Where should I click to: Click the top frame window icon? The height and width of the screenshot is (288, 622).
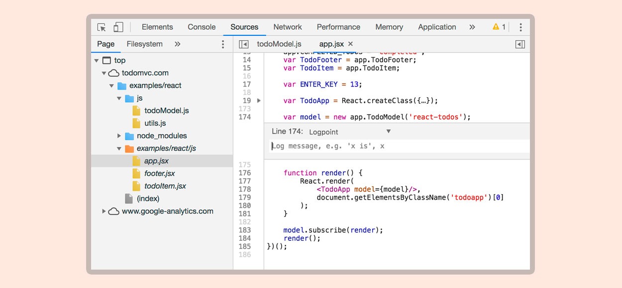(x=106, y=61)
